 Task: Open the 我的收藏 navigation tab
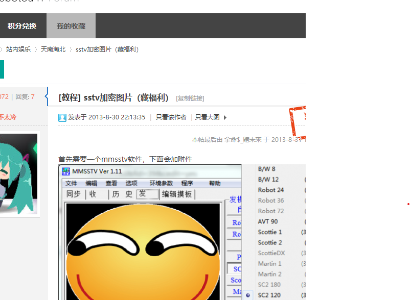click(71, 26)
